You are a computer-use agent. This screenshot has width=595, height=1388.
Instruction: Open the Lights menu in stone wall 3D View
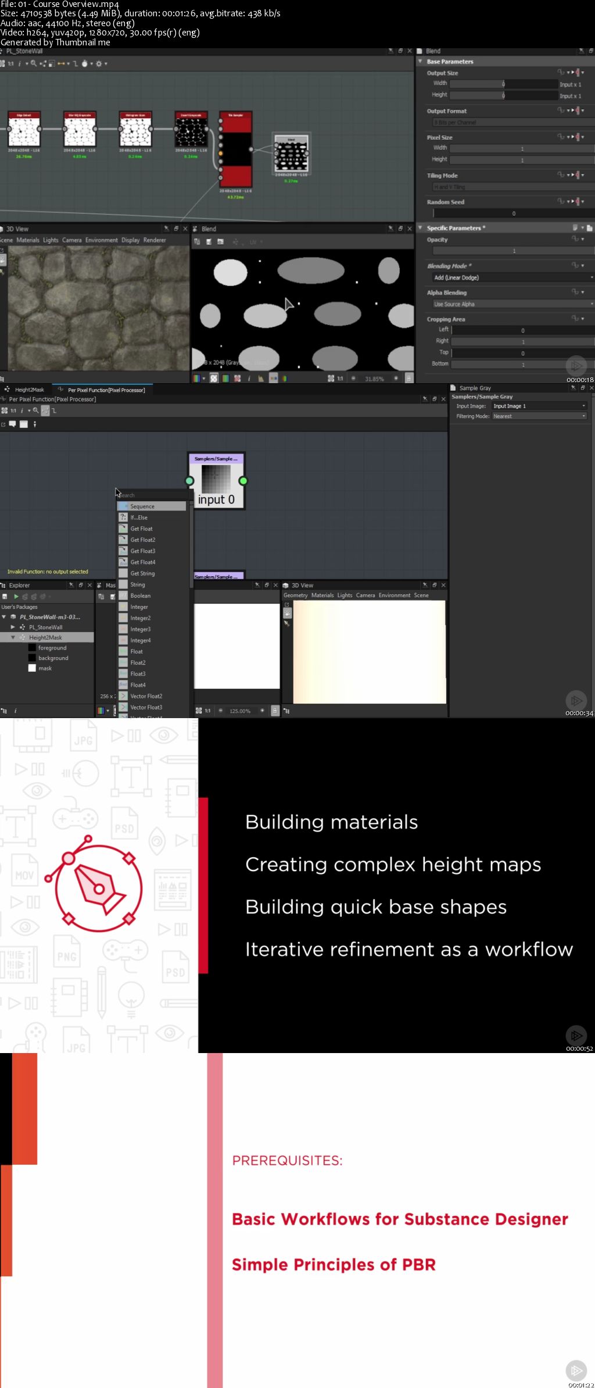point(51,240)
